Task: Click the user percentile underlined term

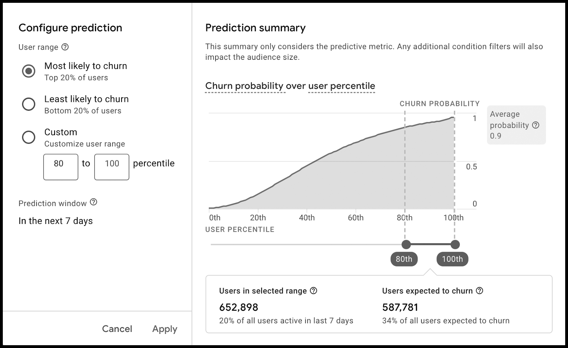Action: 342,86
